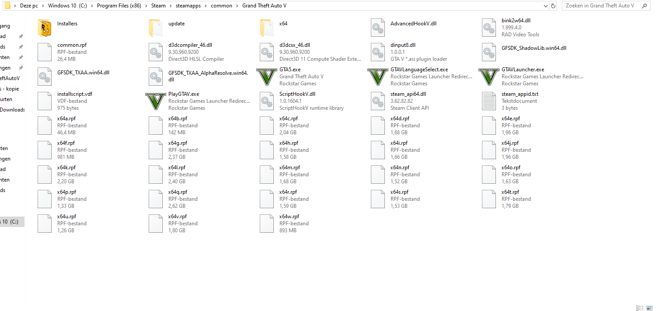Viewport: 656px width, 311px height.
Task: Select the x64o.rpf file name
Action: pyautogui.click(x=511, y=168)
